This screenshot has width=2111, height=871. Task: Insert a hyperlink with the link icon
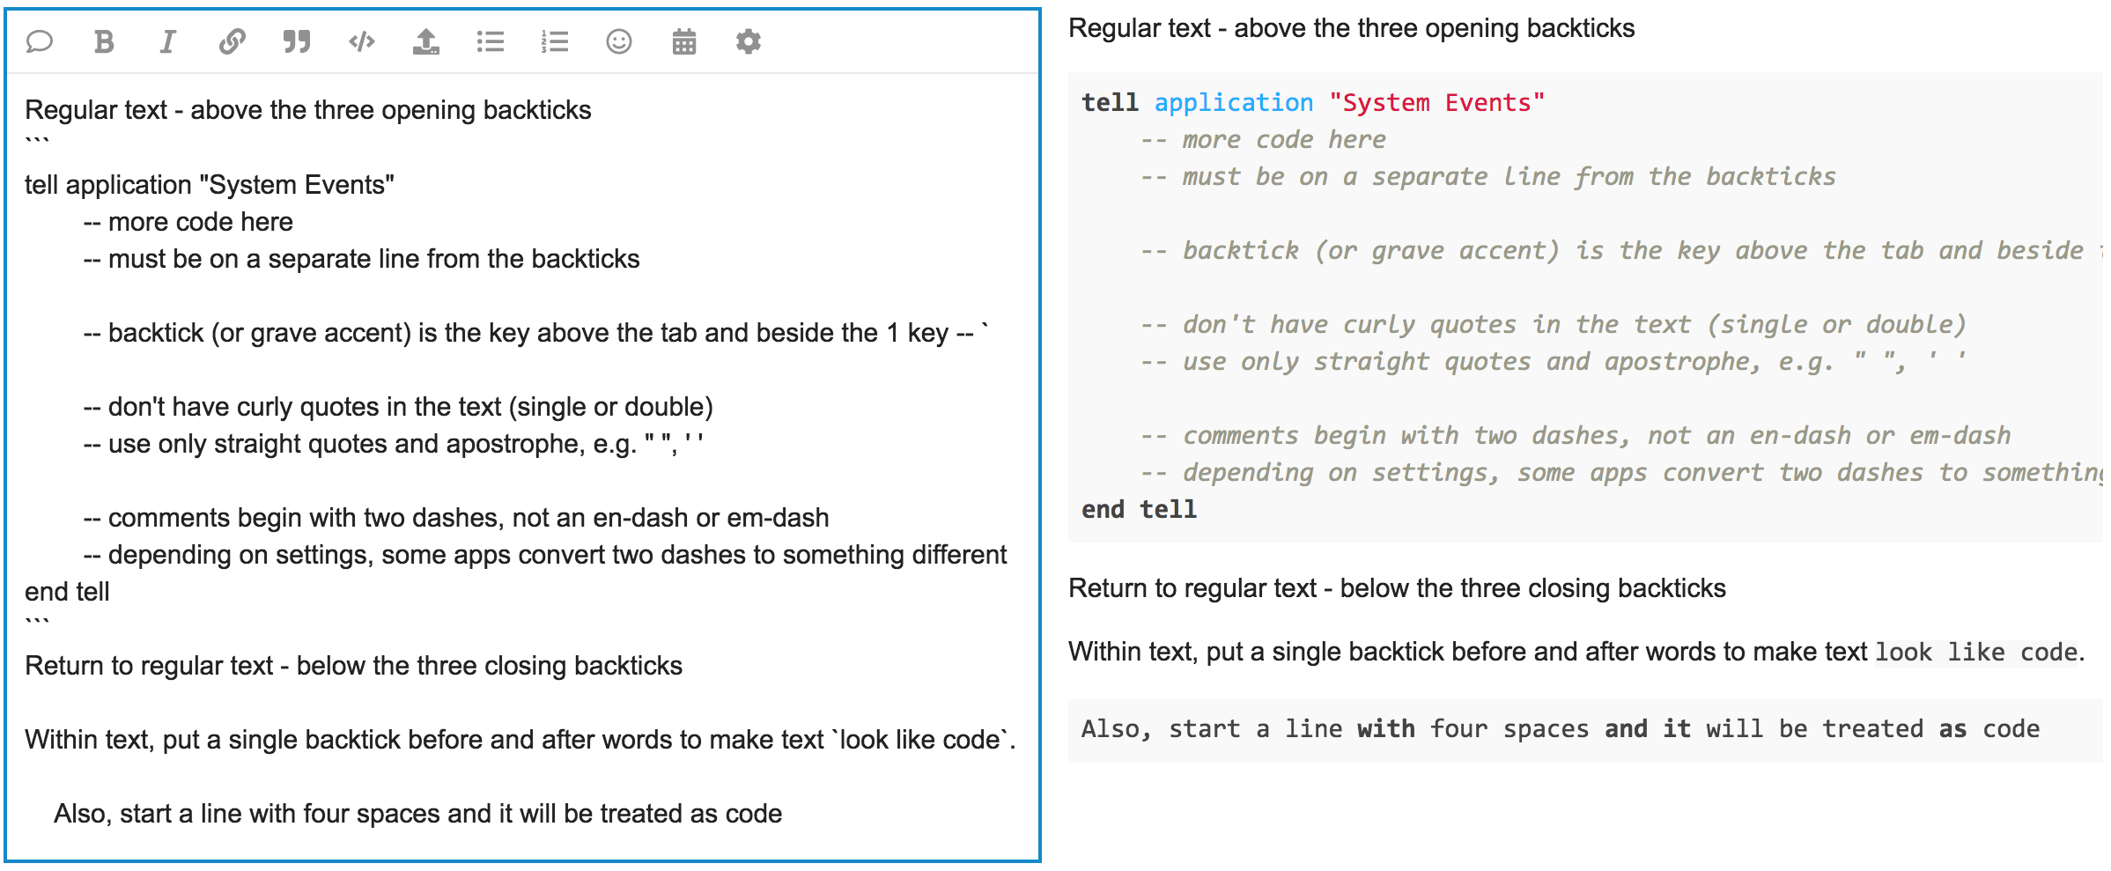[233, 41]
